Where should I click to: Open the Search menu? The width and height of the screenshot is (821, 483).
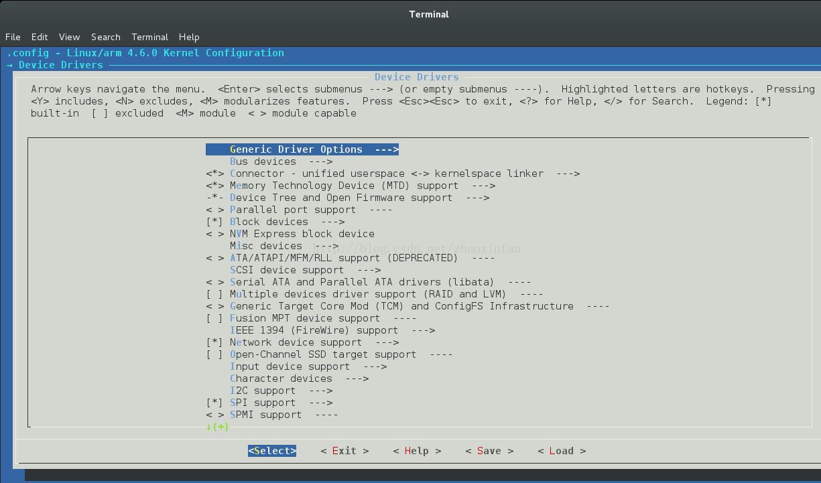(106, 37)
